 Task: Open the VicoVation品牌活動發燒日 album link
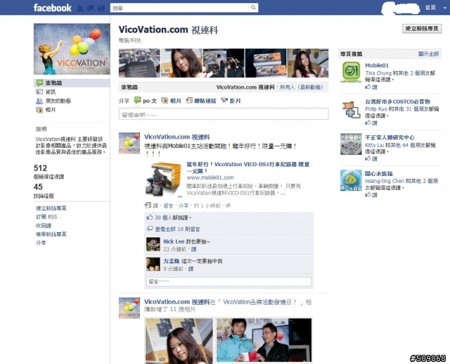point(259,302)
